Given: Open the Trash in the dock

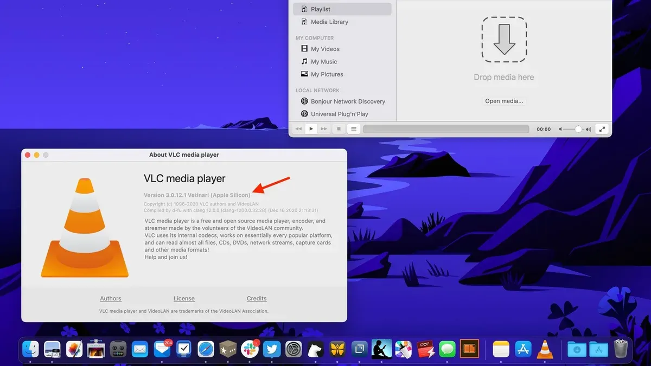Looking at the screenshot, I should coord(620,350).
